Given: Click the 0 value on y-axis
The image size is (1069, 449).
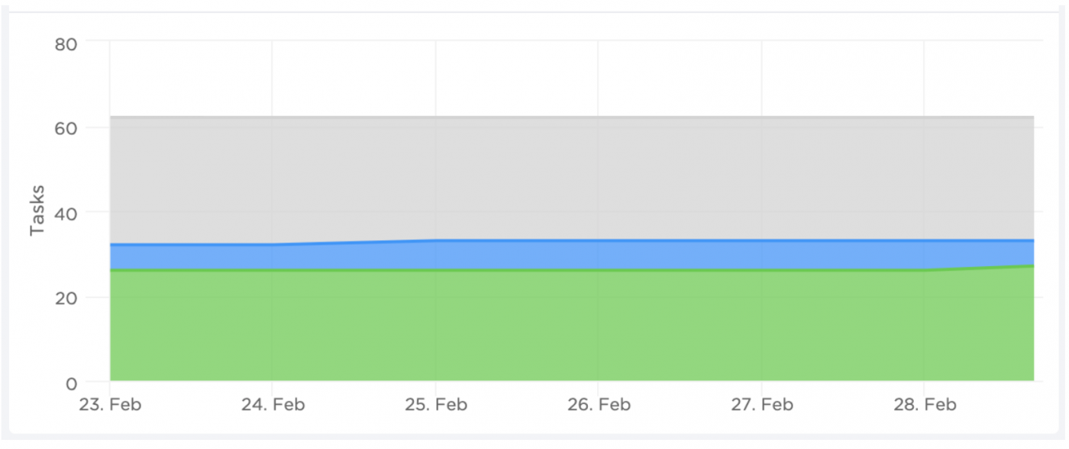Looking at the screenshot, I should point(71,383).
